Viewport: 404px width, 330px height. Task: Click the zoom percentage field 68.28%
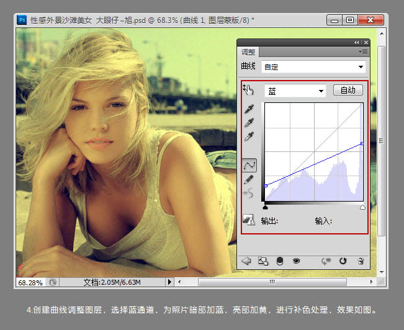click(x=30, y=282)
